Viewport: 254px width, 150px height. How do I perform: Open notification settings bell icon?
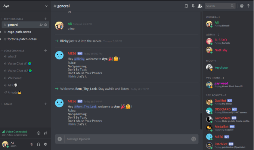point(186,6)
